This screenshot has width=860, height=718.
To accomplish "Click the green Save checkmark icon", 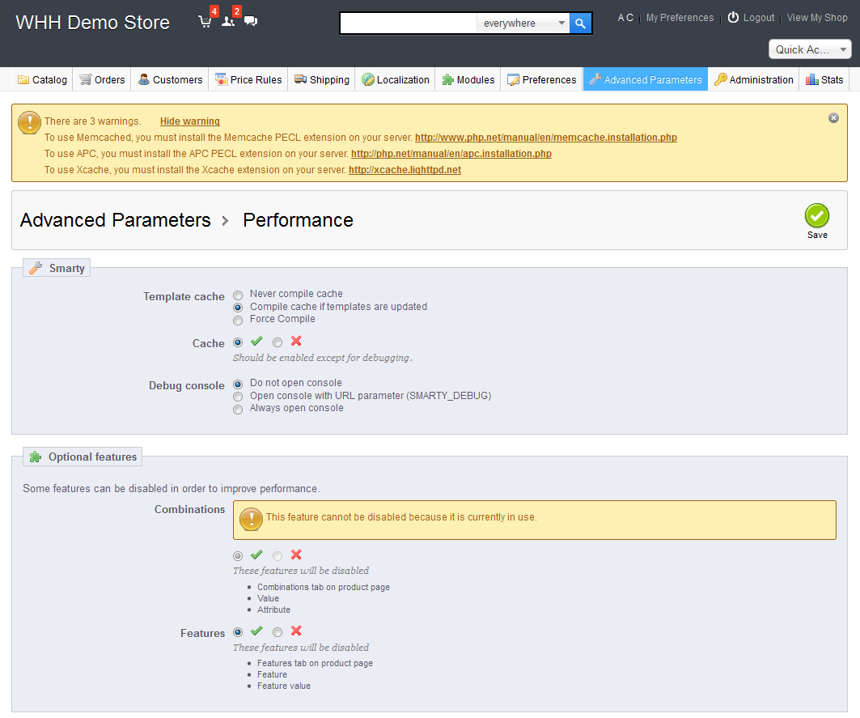I will 816,216.
